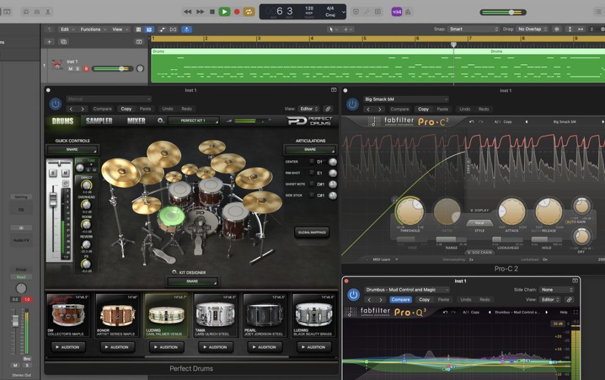Viewport: 605px width, 380px height.
Task: Open Big Smack bM preset dropdown
Action: (406, 99)
